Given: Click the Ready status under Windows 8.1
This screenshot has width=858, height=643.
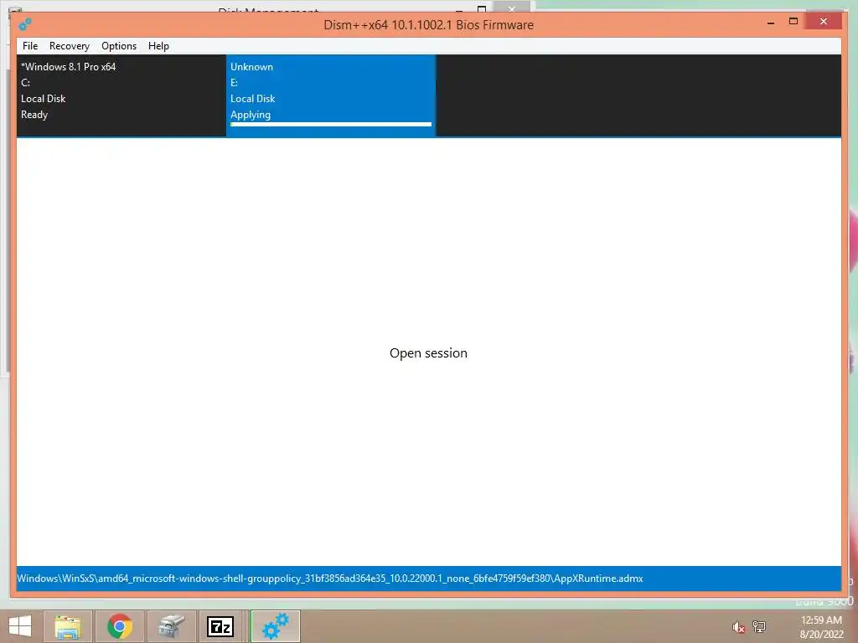Looking at the screenshot, I should [x=34, y=115].
